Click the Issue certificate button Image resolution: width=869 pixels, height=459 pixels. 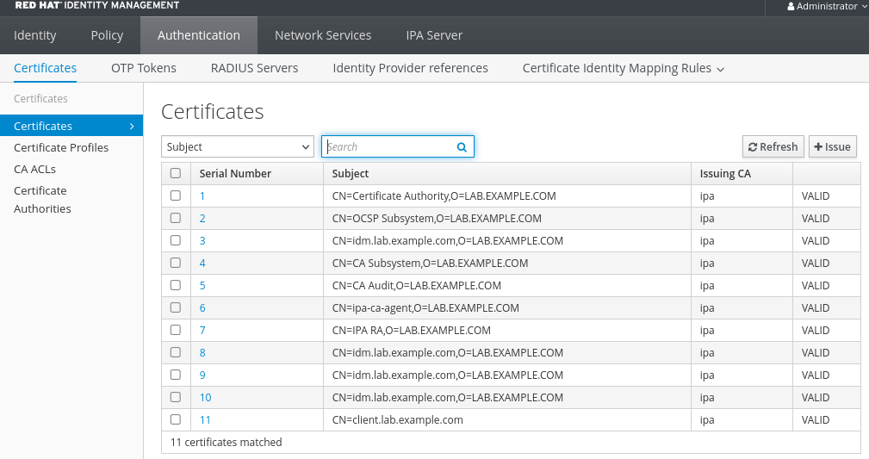tap(832, 147)
